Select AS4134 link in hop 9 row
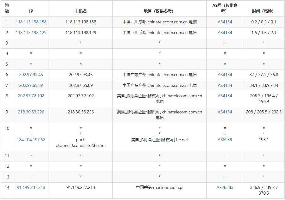This screenshot has width=285, height=200. [x=225, y=112]
